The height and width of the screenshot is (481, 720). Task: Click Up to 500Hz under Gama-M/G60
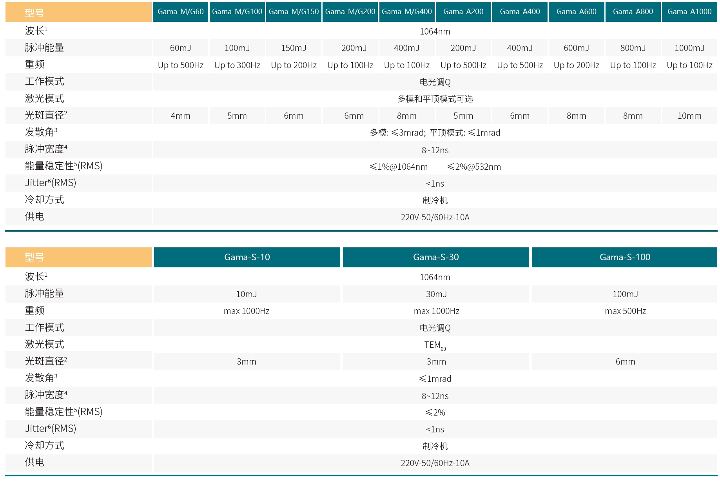180,65
